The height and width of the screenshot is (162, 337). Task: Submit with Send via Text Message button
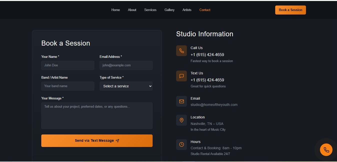(x=97, y=141)
